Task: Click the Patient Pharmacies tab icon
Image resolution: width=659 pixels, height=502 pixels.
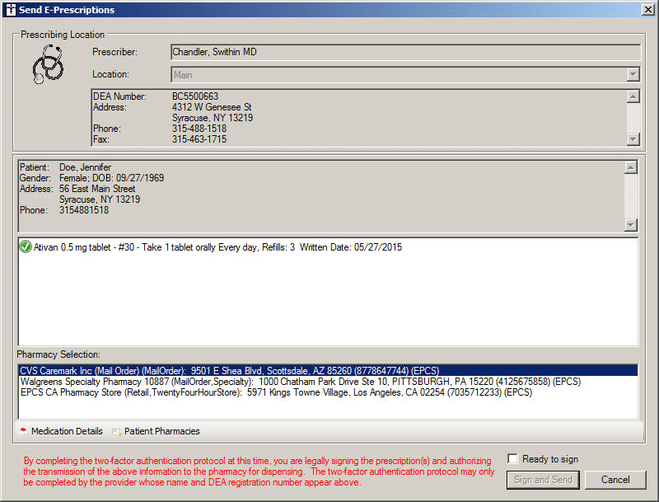Action: click(x=116, y=431)
